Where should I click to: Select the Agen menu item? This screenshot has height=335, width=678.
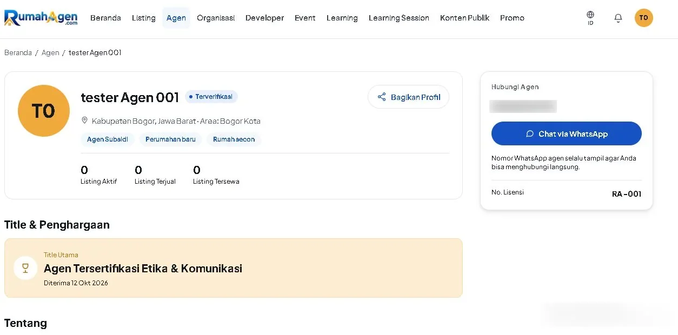click(176, 18)
